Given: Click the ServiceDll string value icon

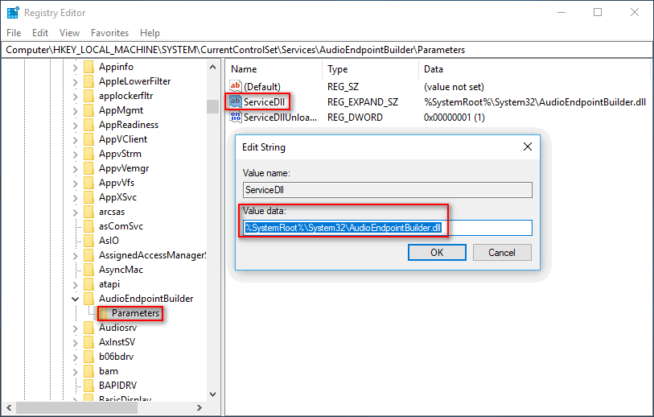Looking at the screenshot, I should [236, 101].
